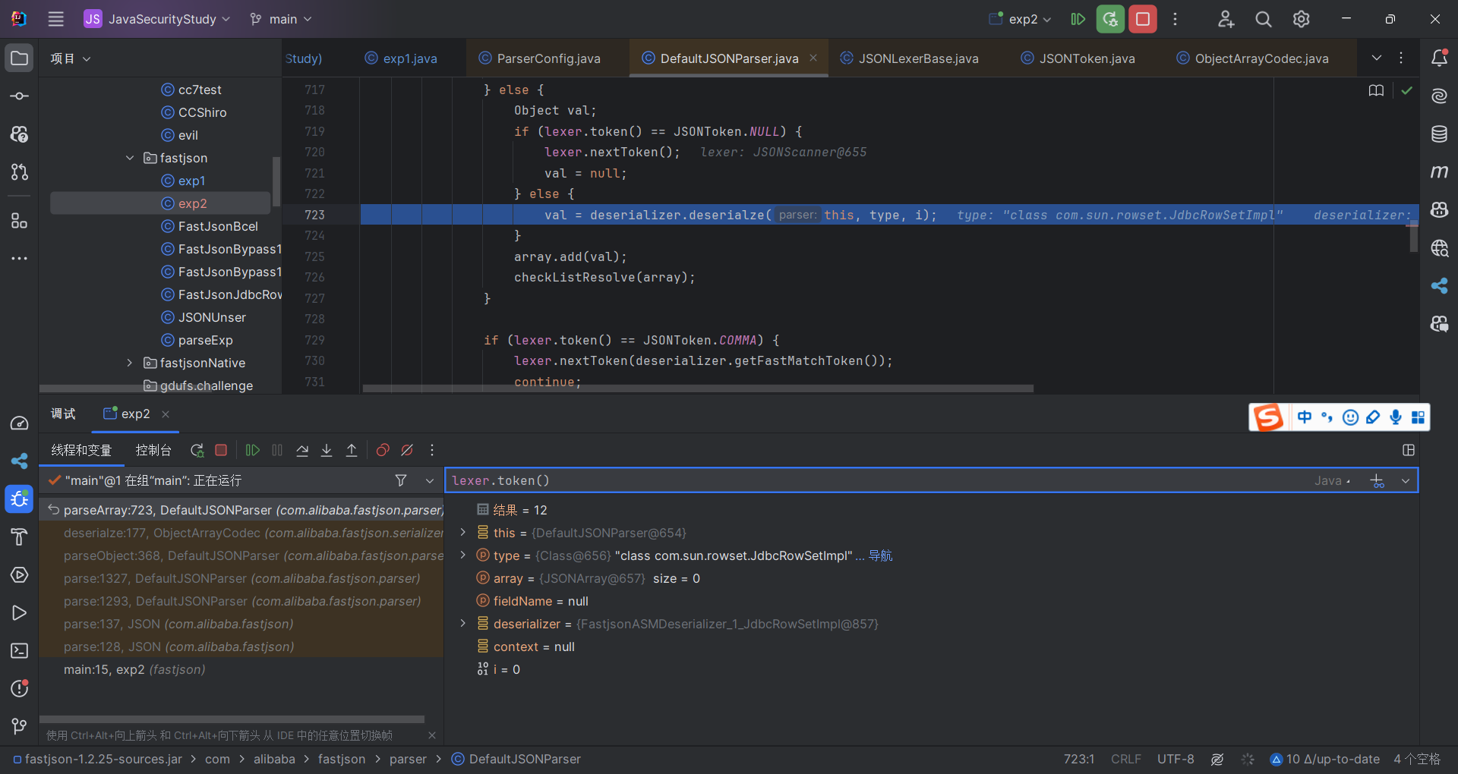Open the Structure tool window
The width and height of the screenshot is (1458, 774).
20,221
